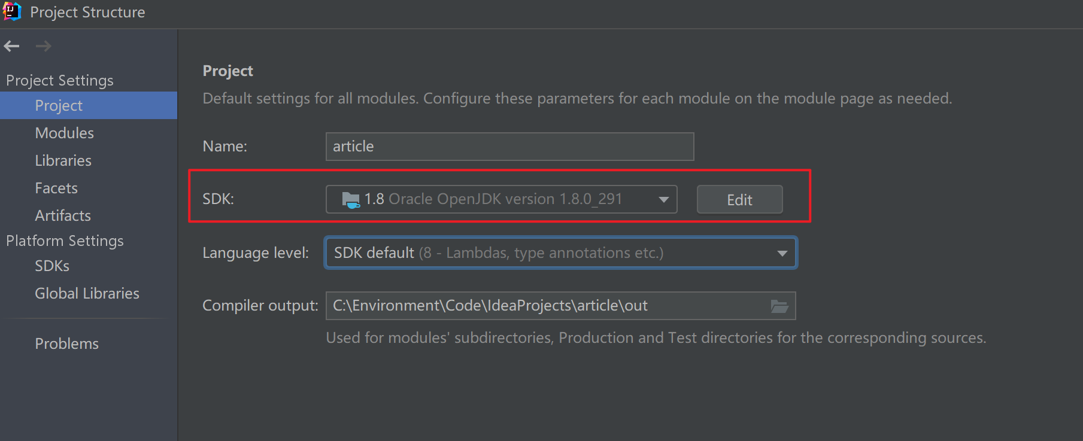Browse compiler output with folder icon
Screen dimensions: 1083x441
pyautogui.click(x=779, y=306)
